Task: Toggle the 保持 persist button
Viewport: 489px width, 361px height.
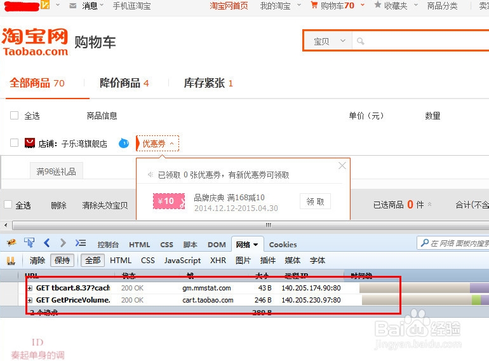Action: pos(62,260)
